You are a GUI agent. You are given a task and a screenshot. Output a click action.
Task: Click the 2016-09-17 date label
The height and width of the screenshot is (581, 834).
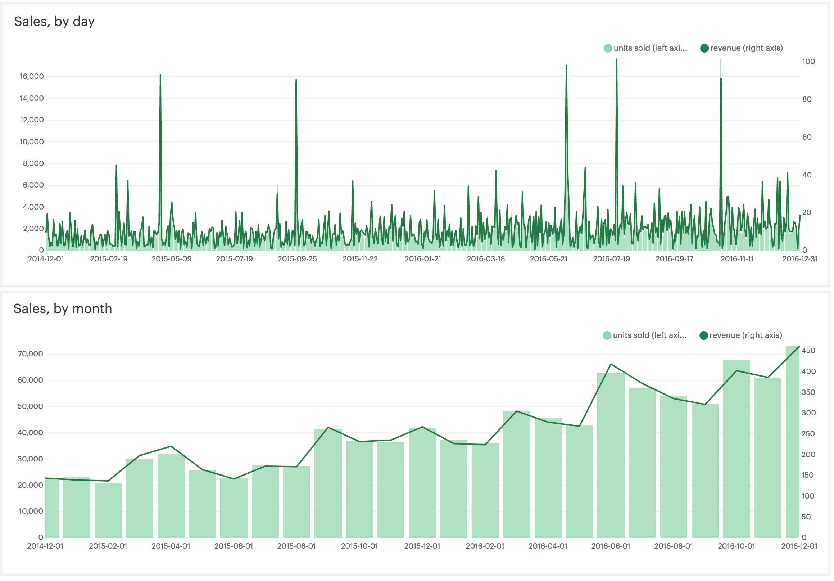coord(674,259)
